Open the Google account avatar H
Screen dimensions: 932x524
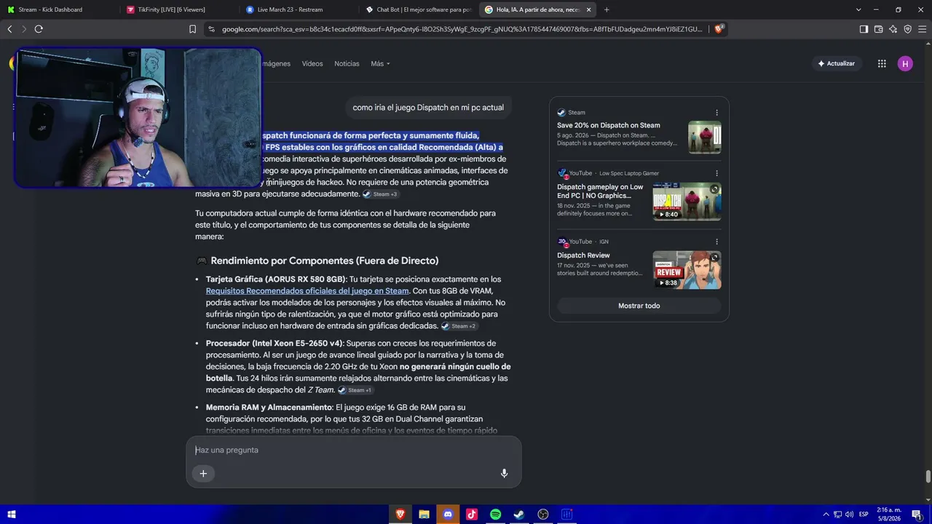(905, 63)
